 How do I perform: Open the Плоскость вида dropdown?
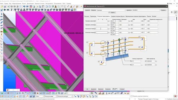(x=50, y=96)
